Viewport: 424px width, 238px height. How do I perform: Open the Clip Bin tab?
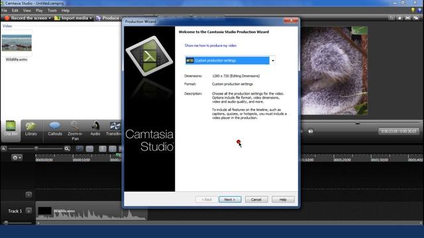click(11, 131)
